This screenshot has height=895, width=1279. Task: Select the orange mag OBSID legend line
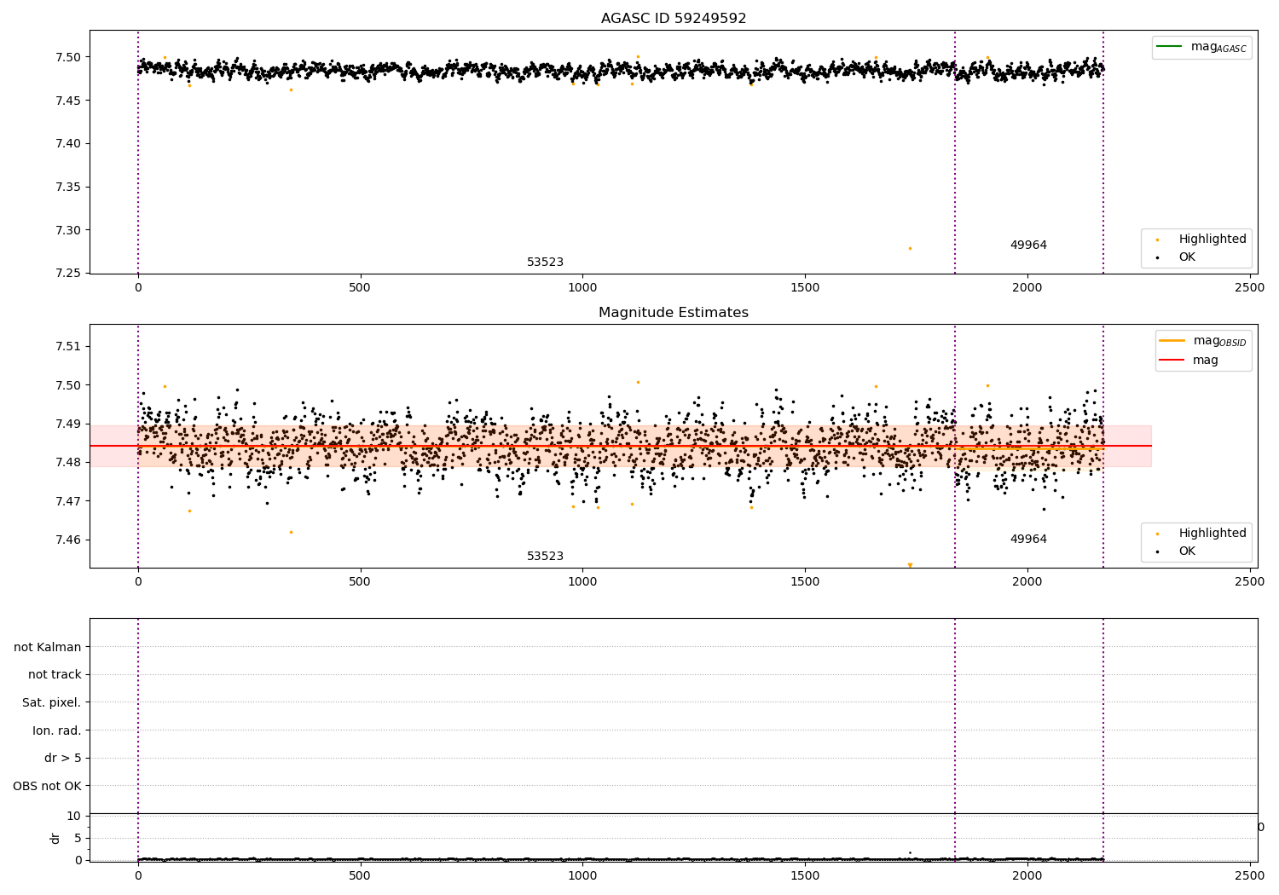[x=1172, y=340]
